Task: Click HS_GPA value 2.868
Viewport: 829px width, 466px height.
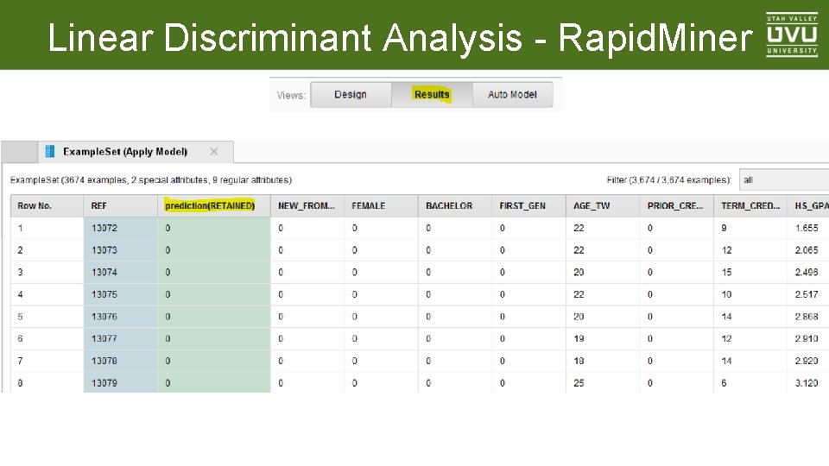Action: pyautogui.click(x=807, y=317)
